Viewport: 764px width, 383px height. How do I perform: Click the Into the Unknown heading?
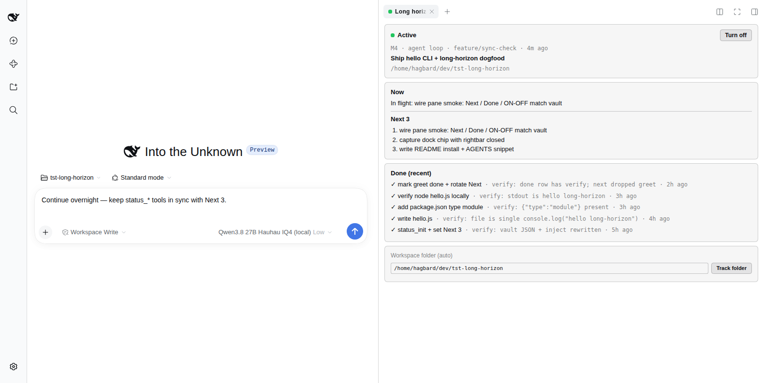(193, 152)
